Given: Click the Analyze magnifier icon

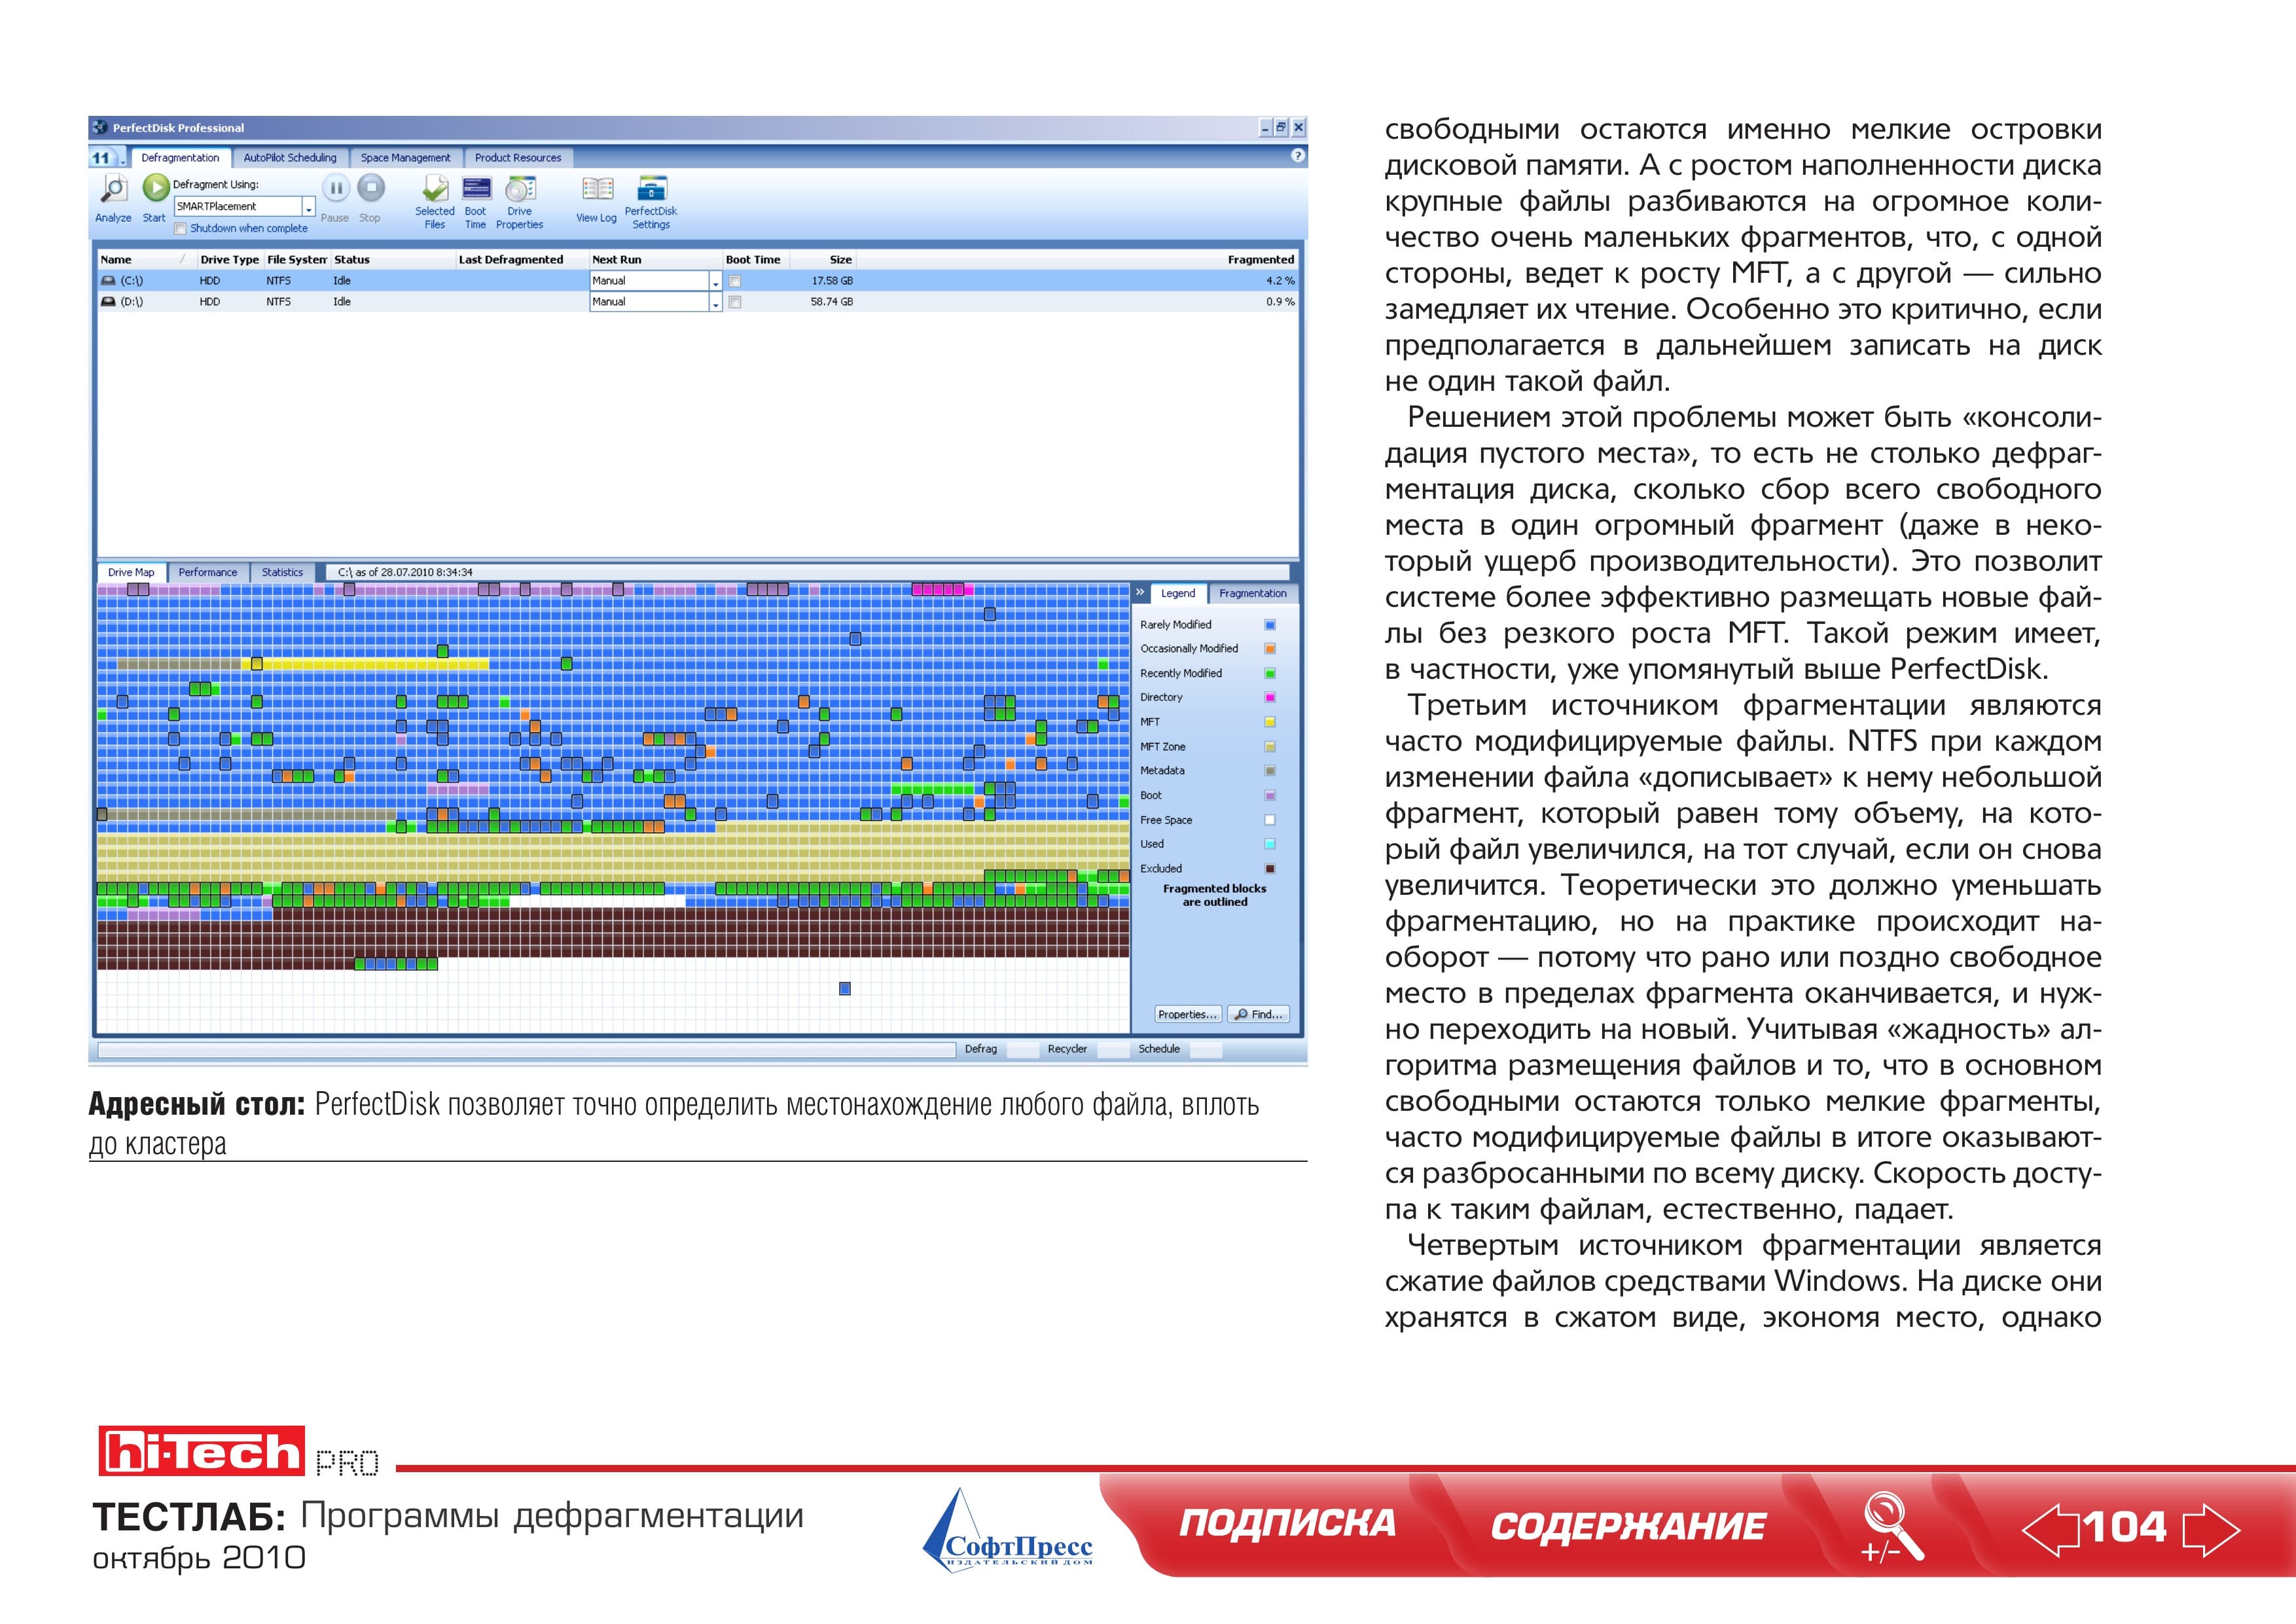Looking at the screenshot, I should click(x=114, y=188).
